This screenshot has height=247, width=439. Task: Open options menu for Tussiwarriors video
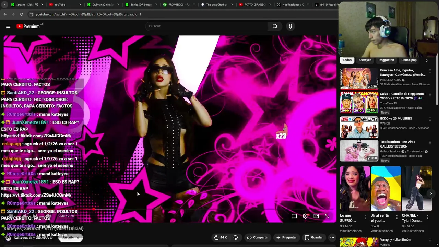point(430,143)
